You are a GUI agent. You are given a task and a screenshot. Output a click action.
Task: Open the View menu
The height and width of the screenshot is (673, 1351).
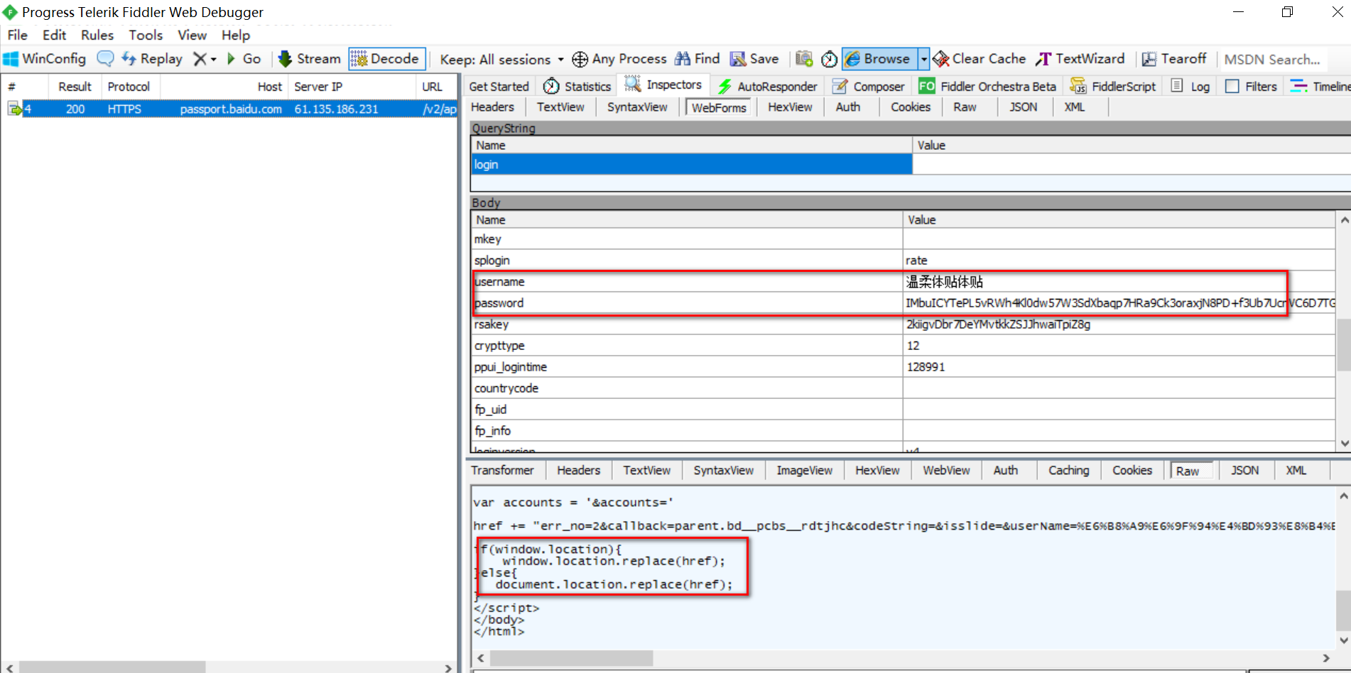[192, 35]
